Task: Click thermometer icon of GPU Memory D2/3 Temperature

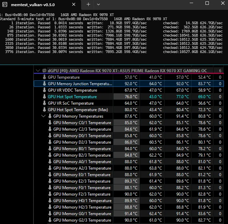Action: click(x=50, y=142)
